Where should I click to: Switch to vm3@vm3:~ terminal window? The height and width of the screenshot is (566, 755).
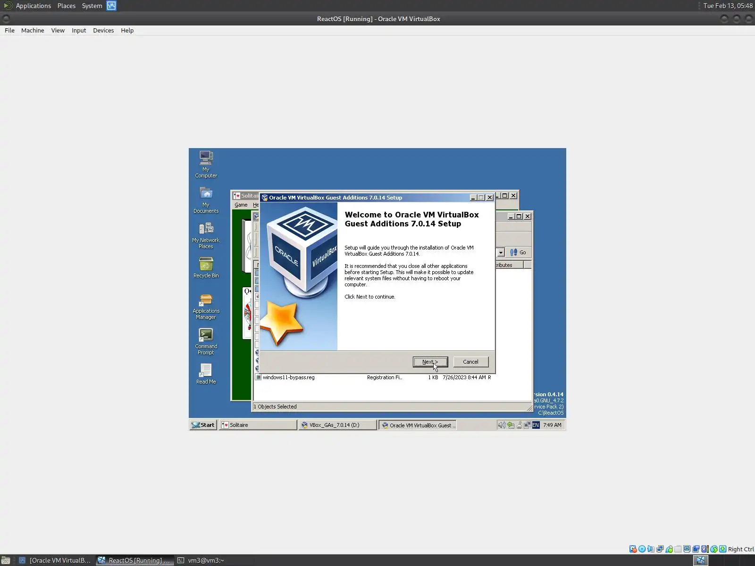pyautogui.click(x=201, y=560)
